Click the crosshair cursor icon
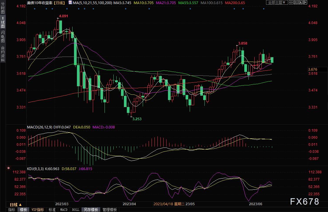This screenshot has height=212, width=328. coord(291,3)
